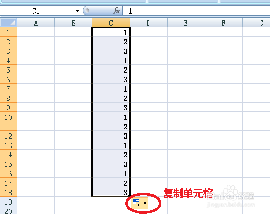Click cell C6 containing 3

(x=111, y=79)
